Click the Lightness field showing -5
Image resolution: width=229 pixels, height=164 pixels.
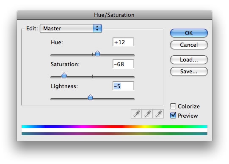click(x=124, y=86)
